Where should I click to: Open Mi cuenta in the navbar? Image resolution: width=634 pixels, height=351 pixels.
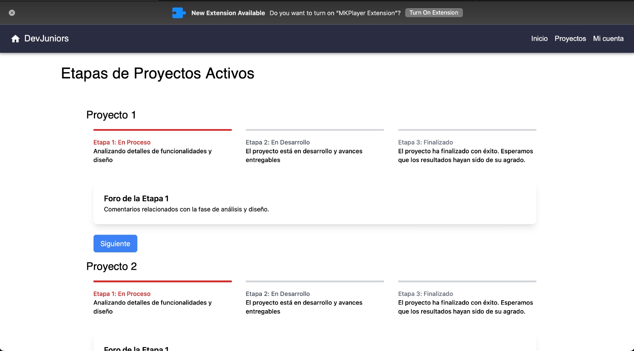(x=608, y=38)
